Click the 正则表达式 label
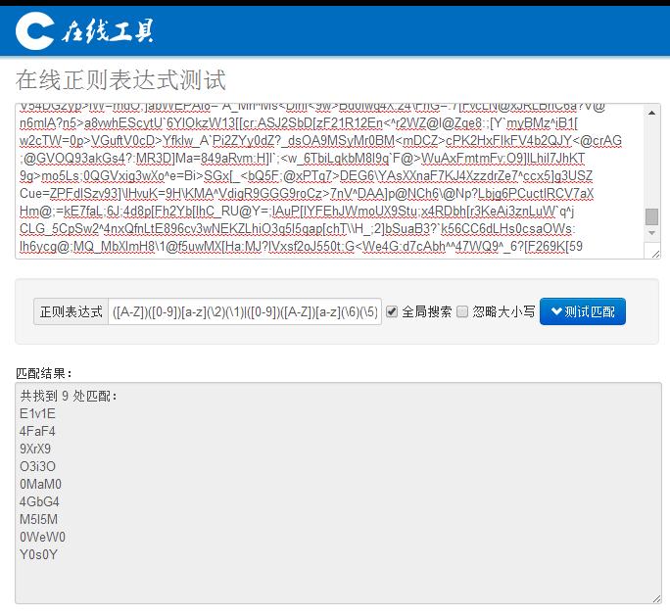 coord(71,311)
